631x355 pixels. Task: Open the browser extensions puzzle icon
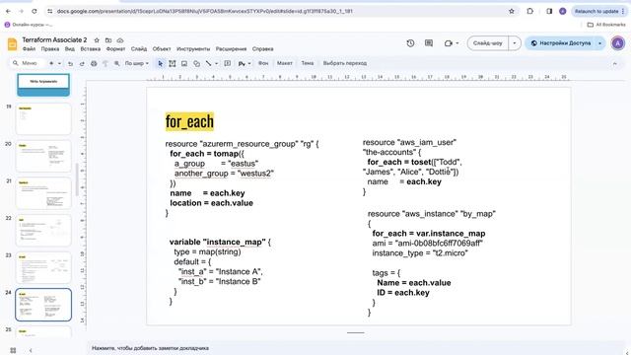click(x=530, y=11)
